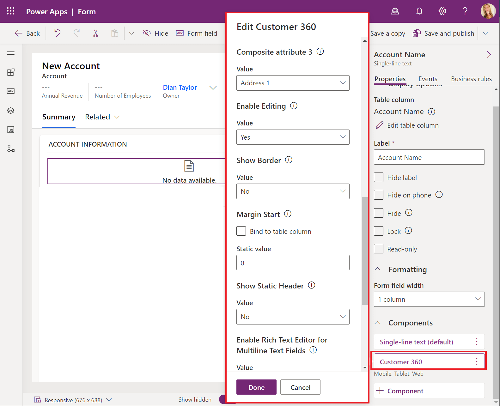
Task: Click the Undo icon
Action: pos(57,33)
